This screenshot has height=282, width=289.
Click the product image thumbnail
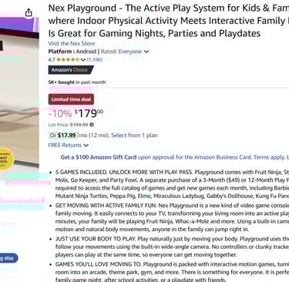(19, 99)
